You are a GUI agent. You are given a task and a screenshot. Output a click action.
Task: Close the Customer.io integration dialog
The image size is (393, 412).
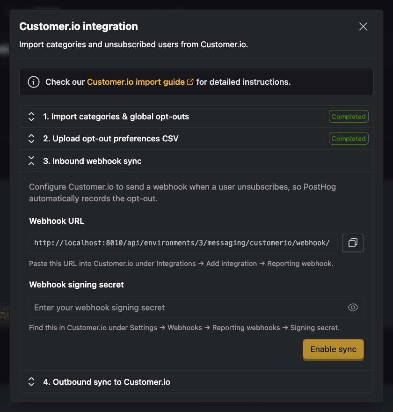[363, 26]
